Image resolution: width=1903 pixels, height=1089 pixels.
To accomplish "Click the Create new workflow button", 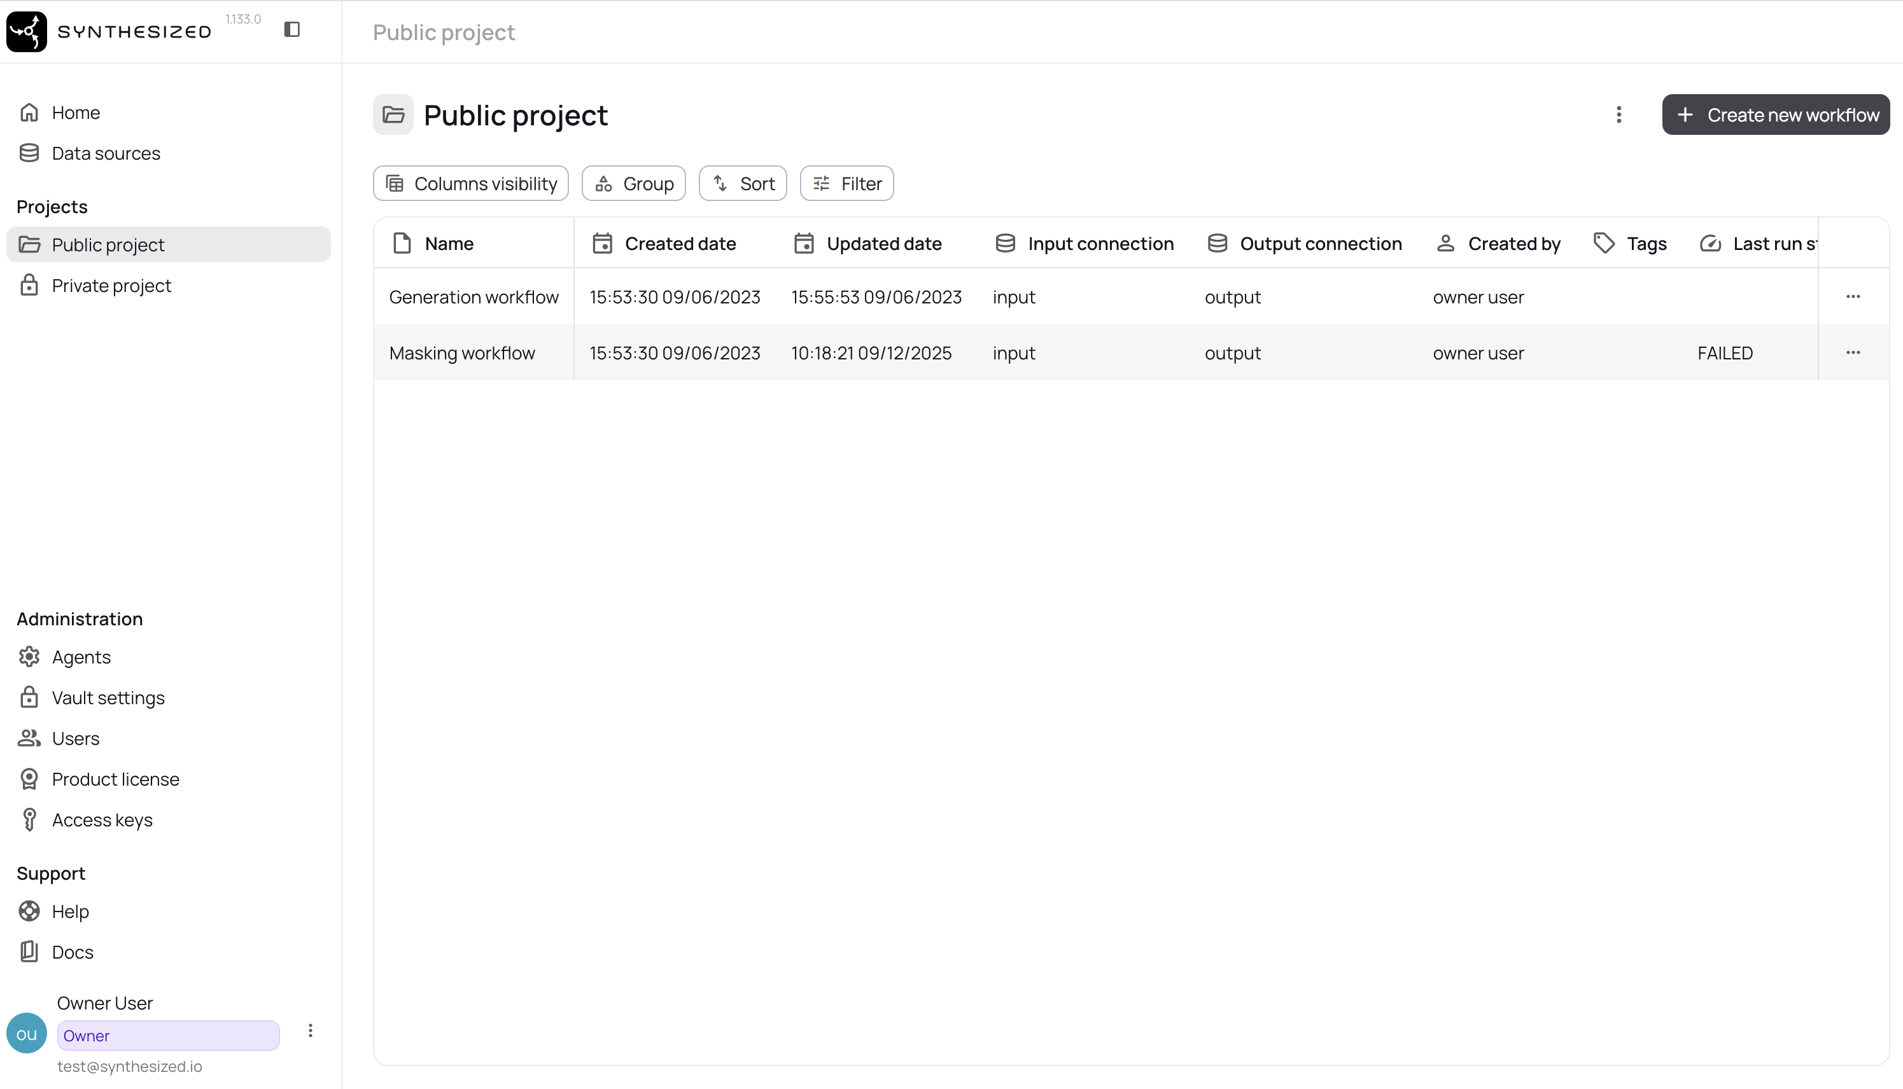I will (x=1776, y=114).
